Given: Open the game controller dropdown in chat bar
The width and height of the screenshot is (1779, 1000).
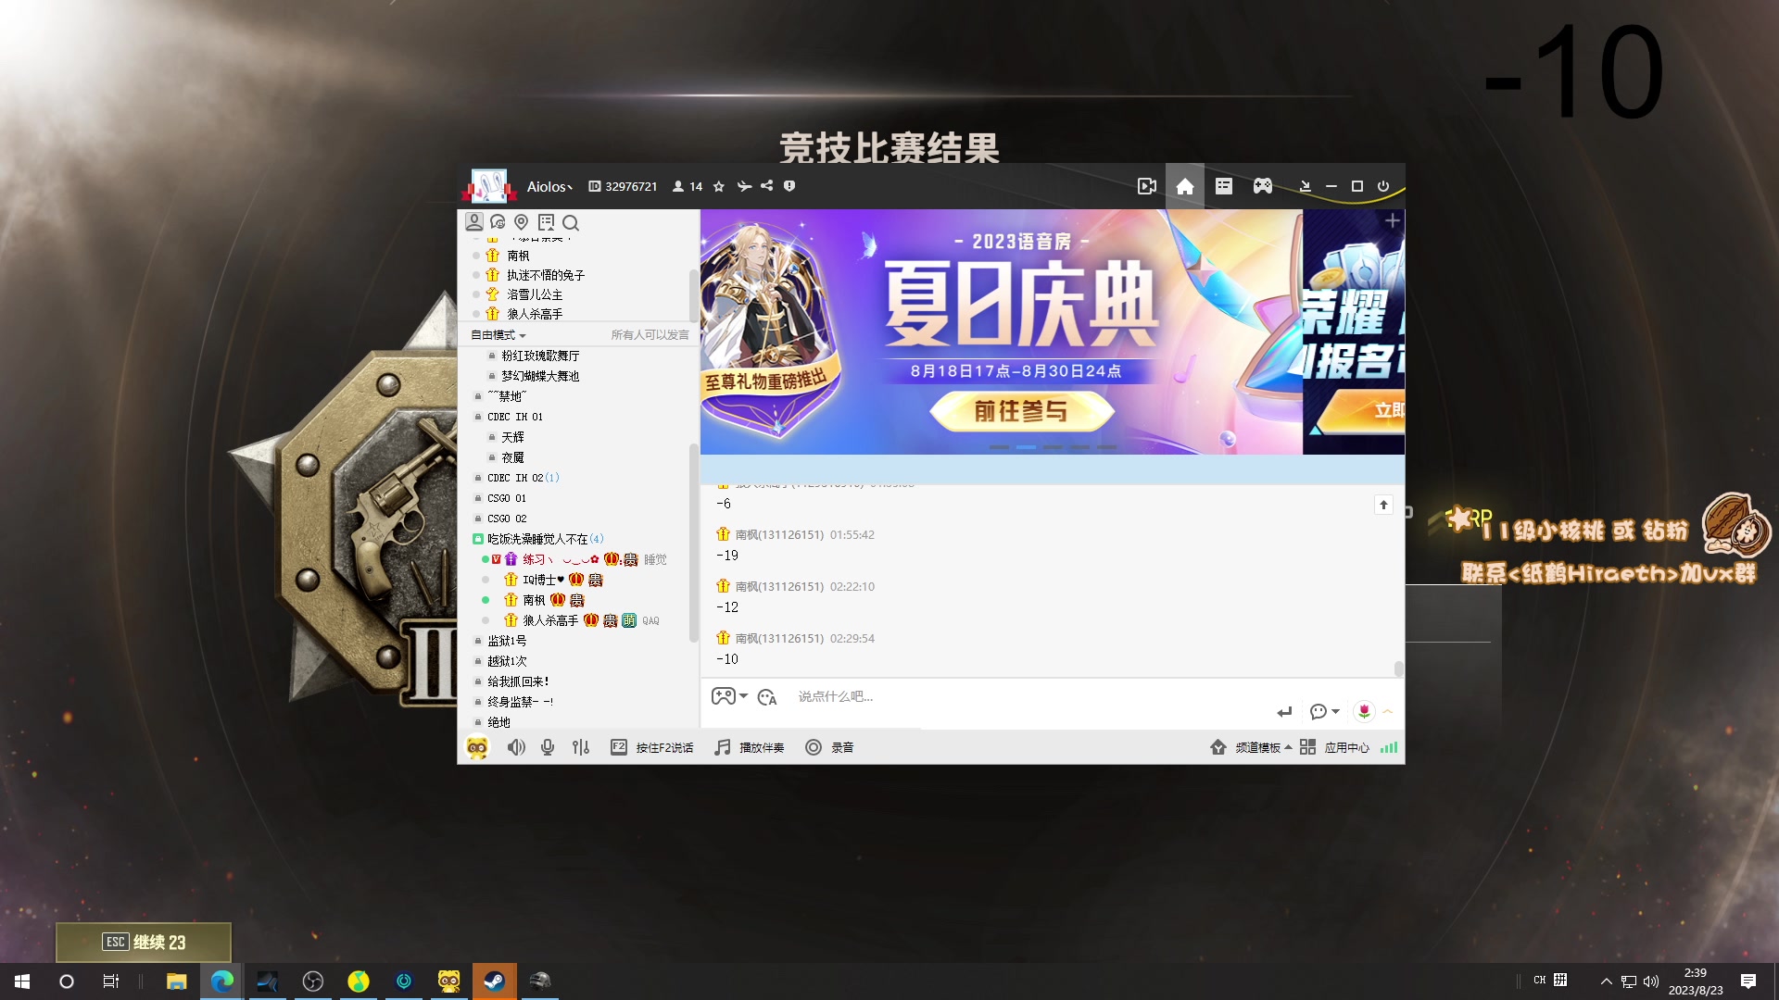Looking at the screenshot, I should 731,696.
